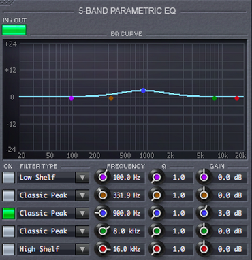Click the red Q knob in High Shelf row

click(157, 248)
